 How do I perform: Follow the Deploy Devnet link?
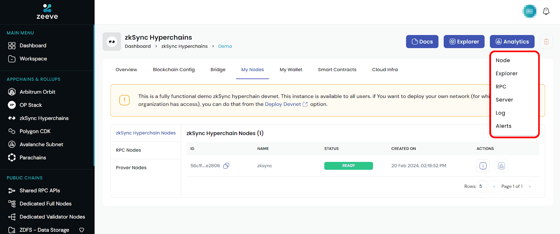(x=286, y=104)
